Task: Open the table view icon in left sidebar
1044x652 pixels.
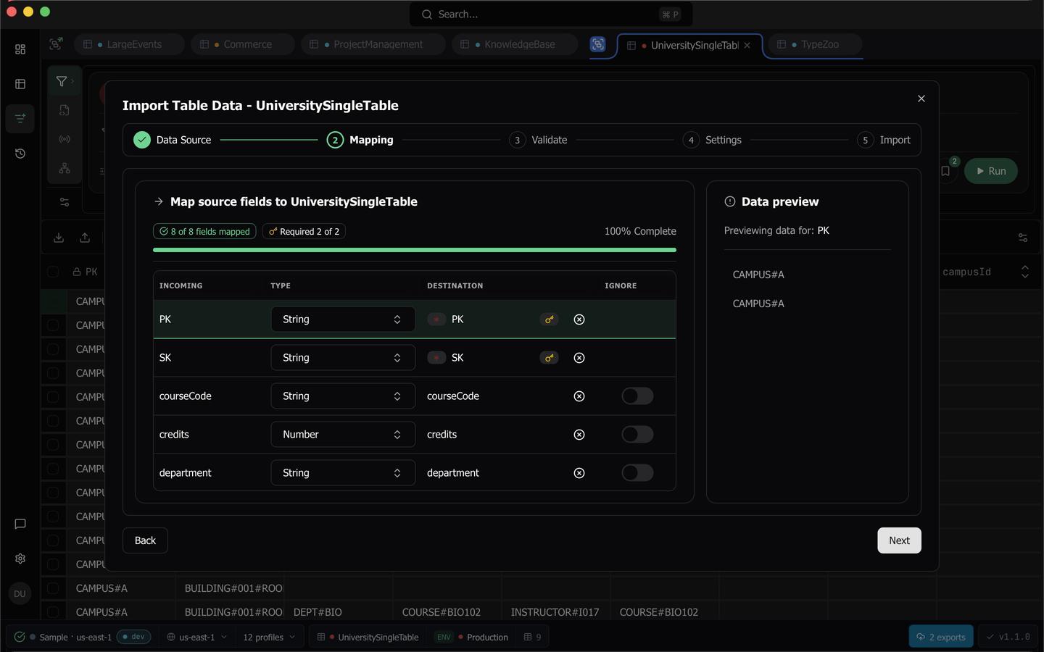Action: (20, 84)
